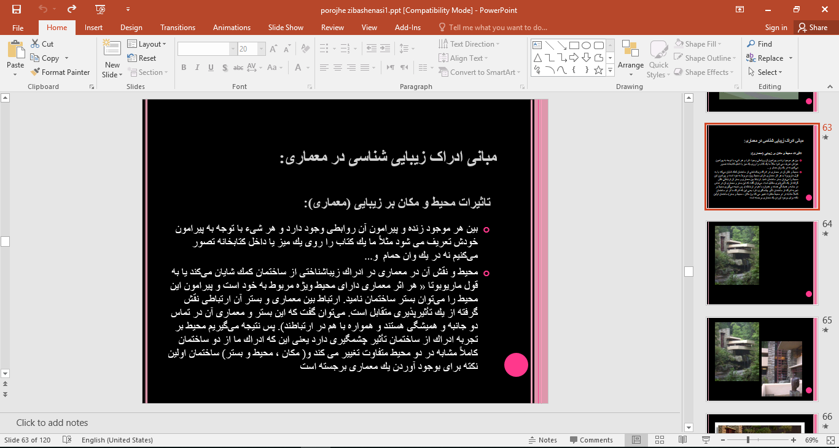Collapse the ribbon with the arrow
The height and width of the screenshot is (448, 839).
click(829, 87)
